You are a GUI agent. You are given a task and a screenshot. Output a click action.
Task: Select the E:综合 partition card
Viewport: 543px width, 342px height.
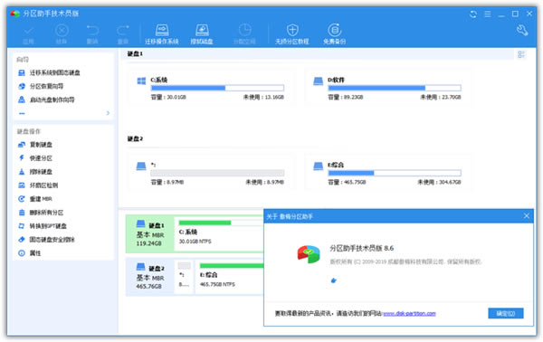point(388,173)
